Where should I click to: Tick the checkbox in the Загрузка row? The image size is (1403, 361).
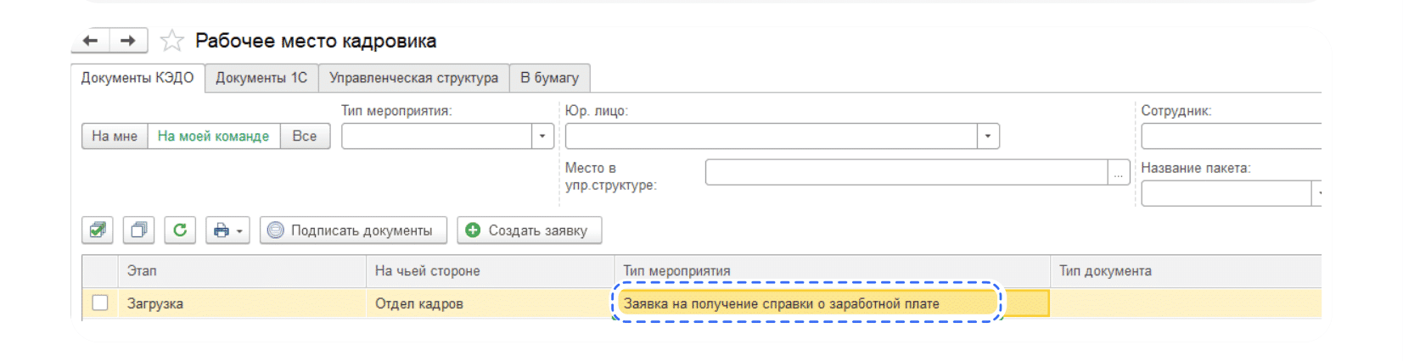click(x=100, y=303)
